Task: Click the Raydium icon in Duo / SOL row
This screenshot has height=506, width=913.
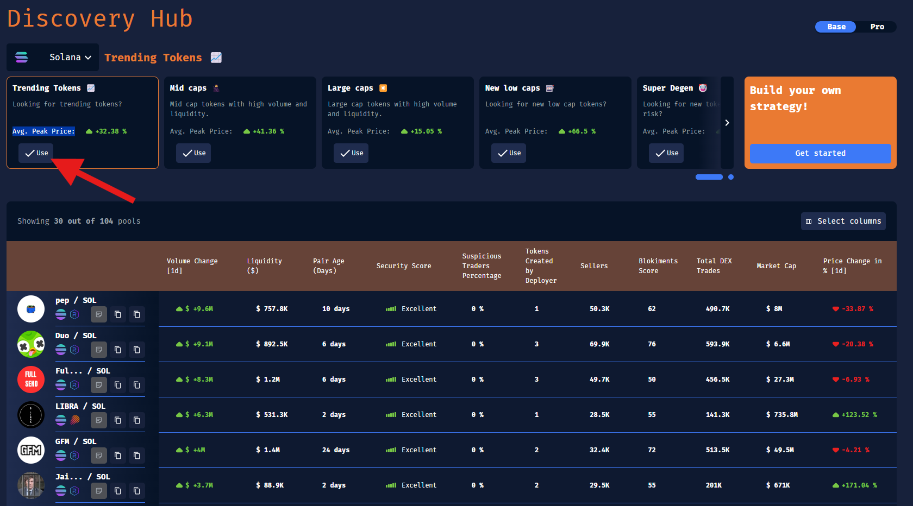Action: 74,350
